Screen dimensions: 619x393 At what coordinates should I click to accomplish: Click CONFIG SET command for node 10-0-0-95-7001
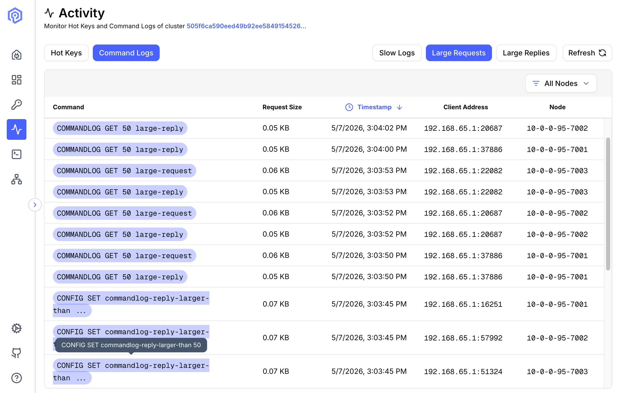(131, 304)
